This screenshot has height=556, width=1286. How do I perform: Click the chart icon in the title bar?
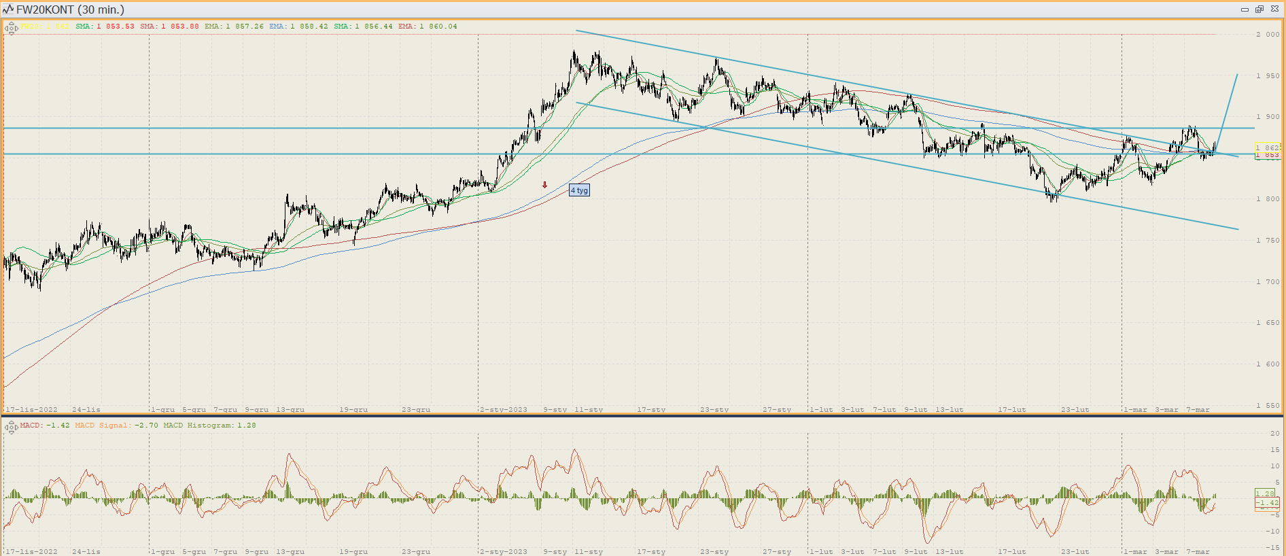click(8, 10)
